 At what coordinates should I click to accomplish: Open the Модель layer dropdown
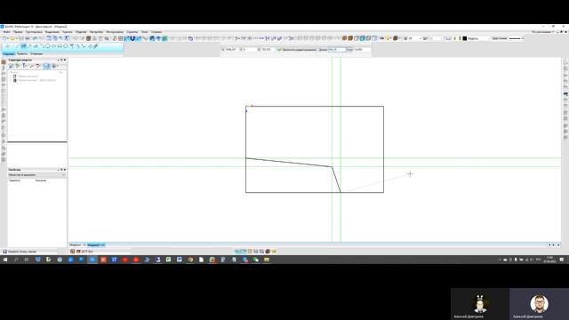pyautogui.click(x=478, y=38)
